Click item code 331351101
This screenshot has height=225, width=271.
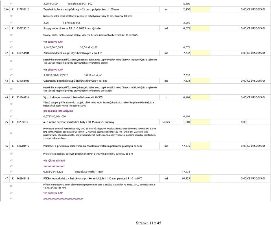point(23,53)
